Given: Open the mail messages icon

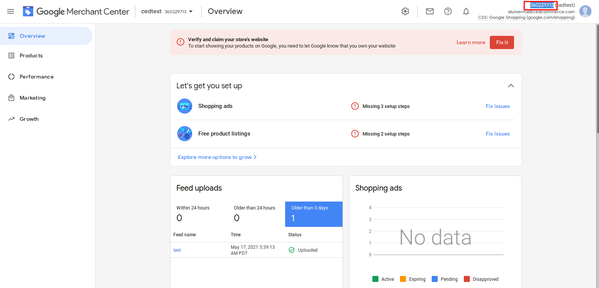Looking at the screenshot, I should click(x=430, y=11).
